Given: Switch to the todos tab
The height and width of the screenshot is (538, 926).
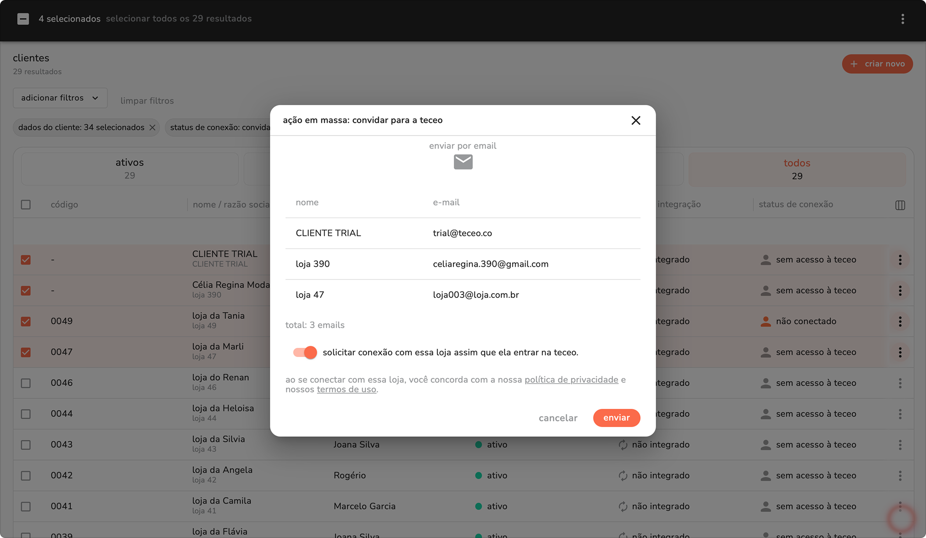Looking at the screenshot, I should pyautogui.click(x=797, y=169).
